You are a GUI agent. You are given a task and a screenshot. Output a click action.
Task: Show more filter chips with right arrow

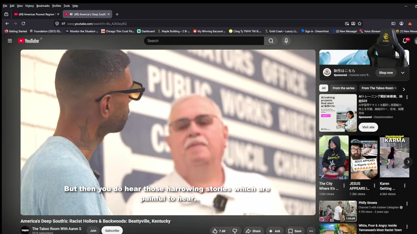coord(404,89)
